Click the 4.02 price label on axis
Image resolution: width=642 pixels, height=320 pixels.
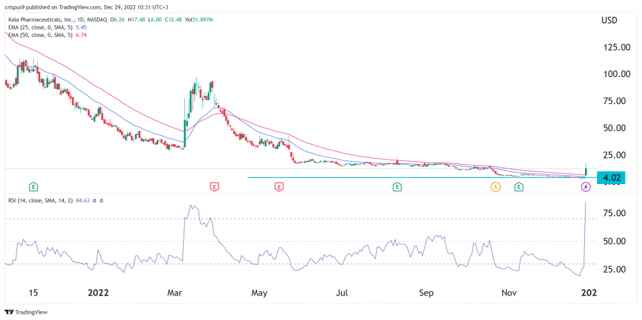point(611,178)
